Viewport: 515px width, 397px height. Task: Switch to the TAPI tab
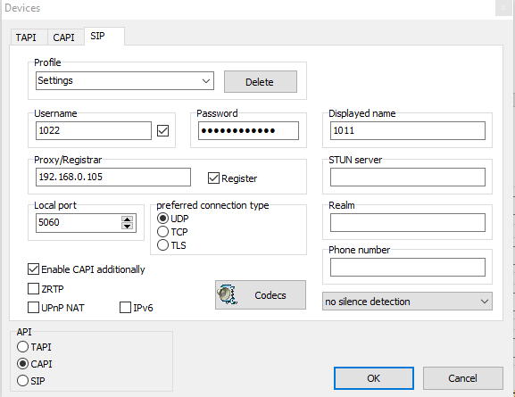point(26,37)
